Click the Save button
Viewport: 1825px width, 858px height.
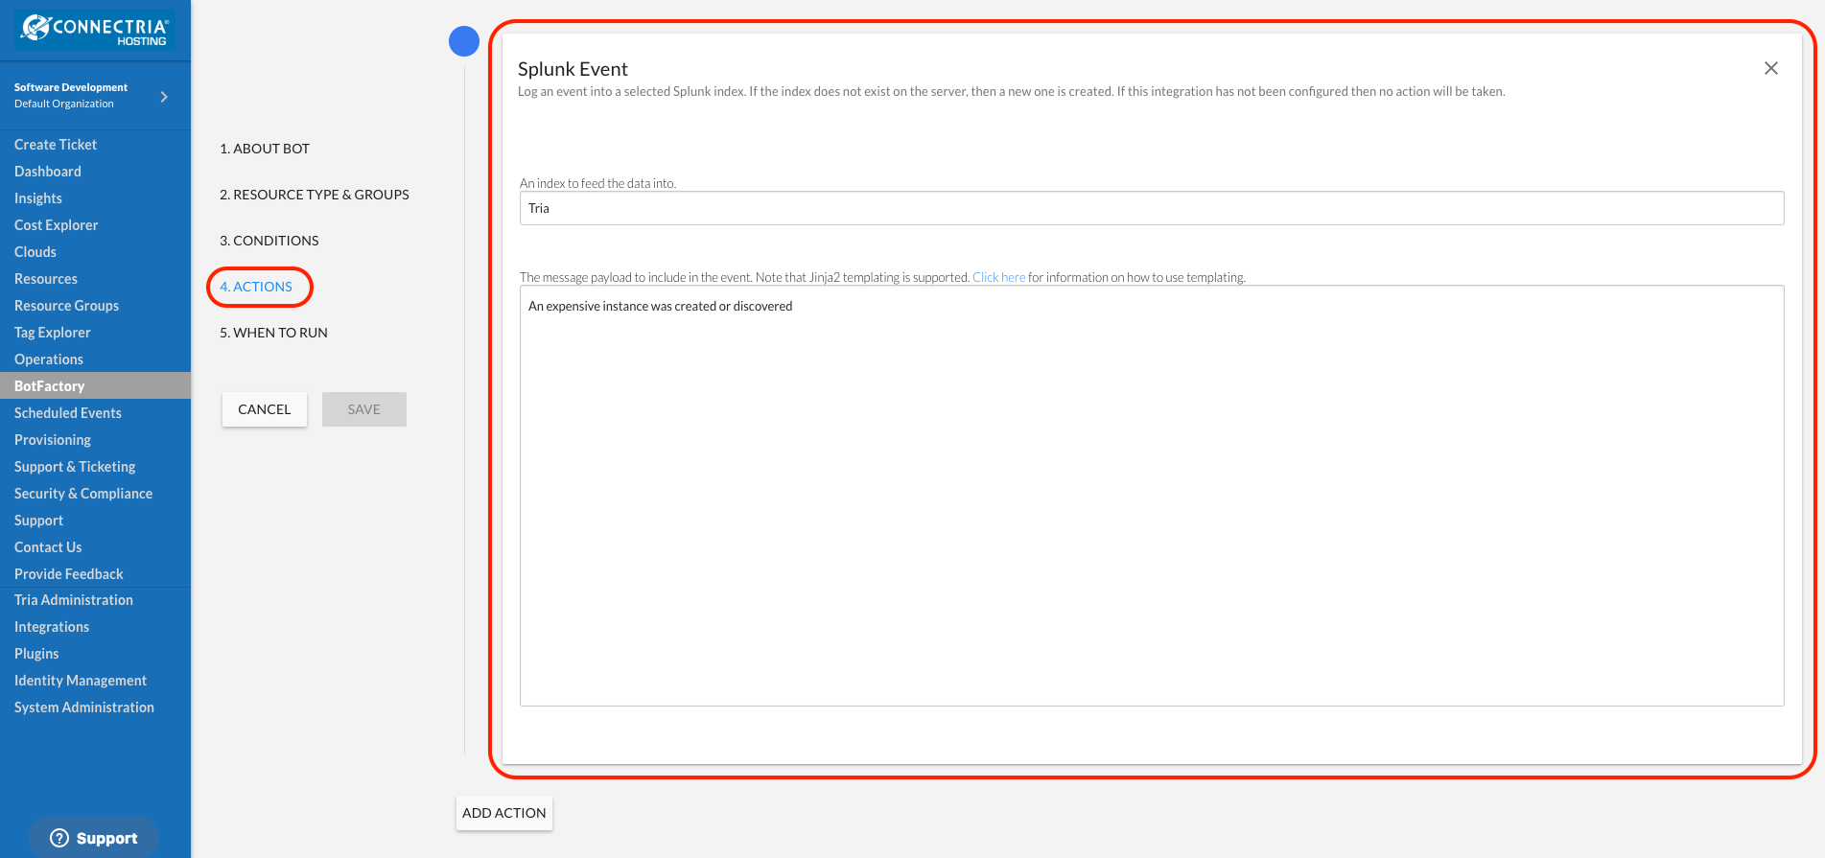[364, 409]
